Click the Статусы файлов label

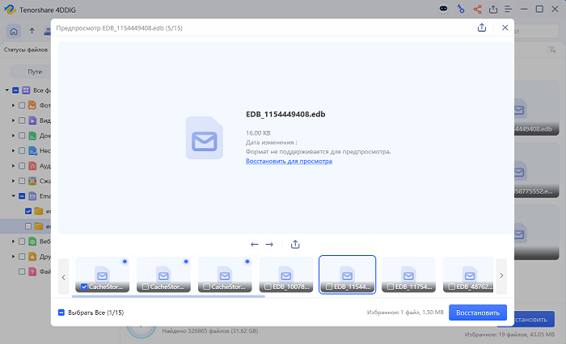[x=26, y=50]
